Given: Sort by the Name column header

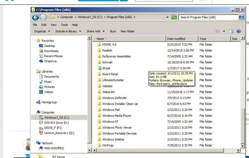Looking at the screenshot, I should [x=129, y=39].
